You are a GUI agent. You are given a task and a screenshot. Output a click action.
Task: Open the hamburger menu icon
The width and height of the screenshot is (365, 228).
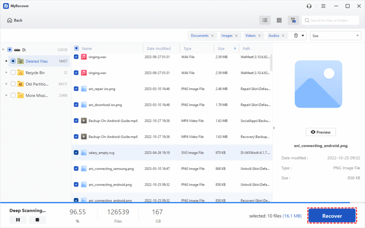pyautogui.click(x=323, y=6)
